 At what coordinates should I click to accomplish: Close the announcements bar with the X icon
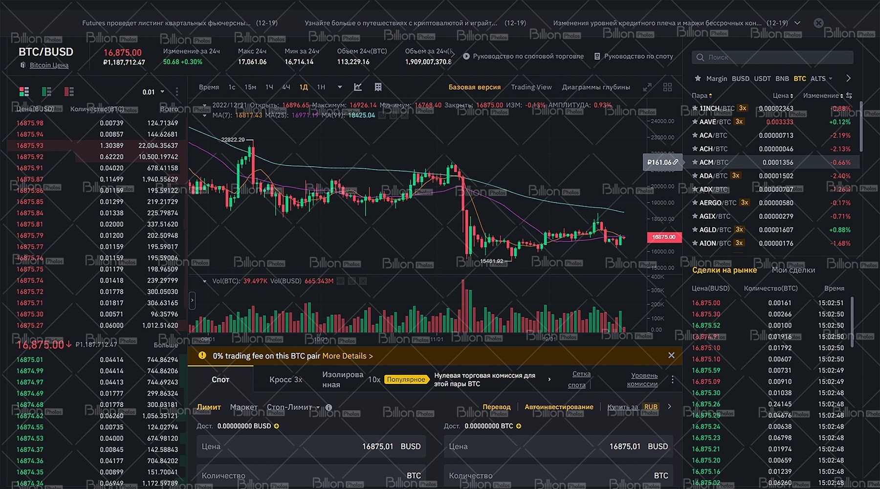818,23
